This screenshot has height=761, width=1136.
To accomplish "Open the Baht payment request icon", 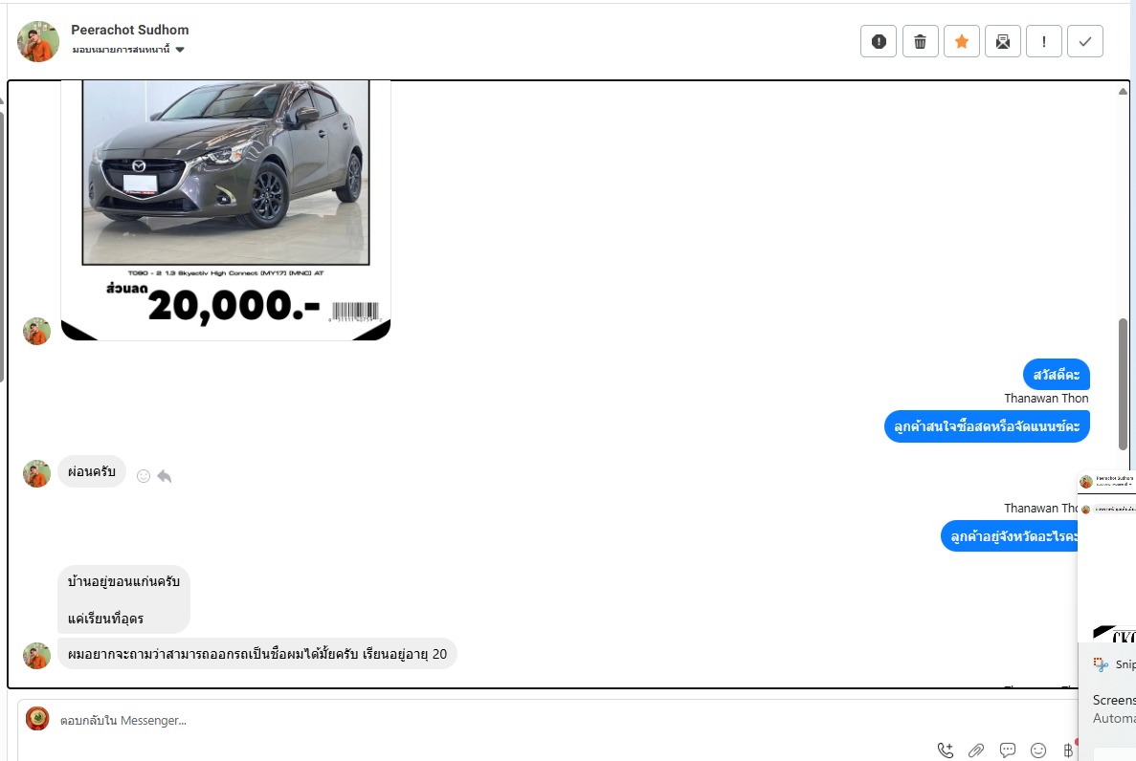I will pyautogui.click(x=1068, y=750).
